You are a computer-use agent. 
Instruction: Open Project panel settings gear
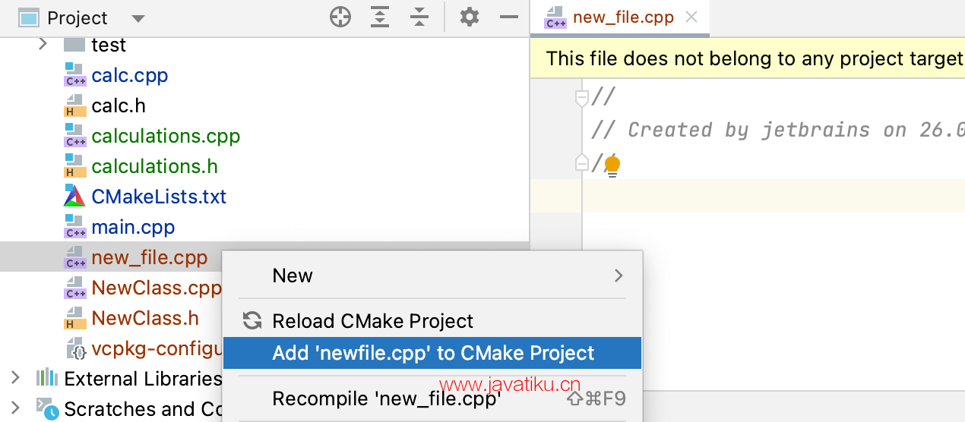pos(470,17)
